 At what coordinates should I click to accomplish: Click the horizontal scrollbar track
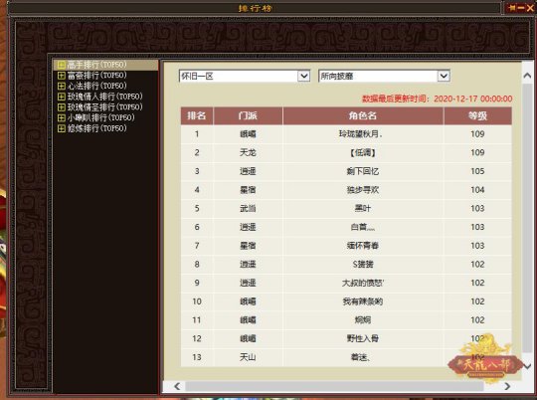(x=334, y=387)
